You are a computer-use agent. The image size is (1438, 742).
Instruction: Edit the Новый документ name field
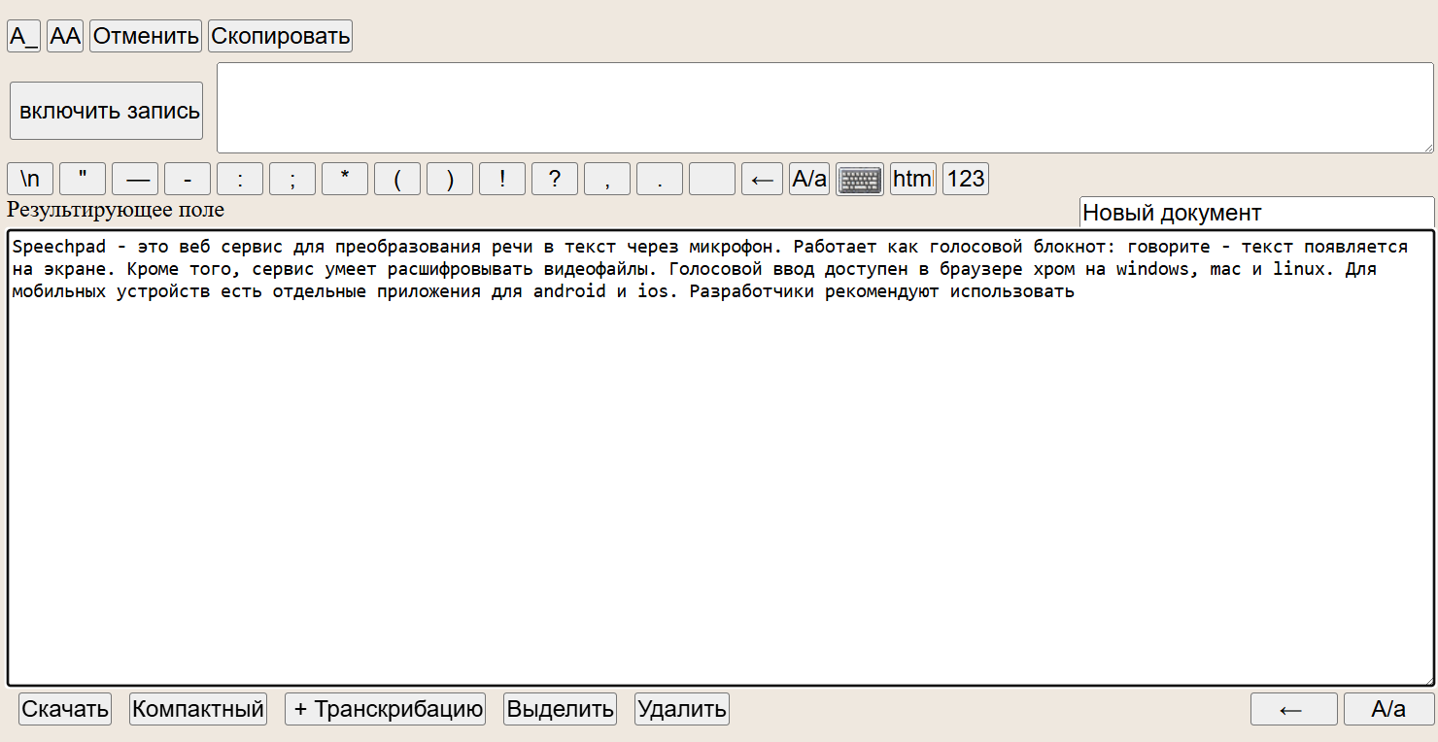(x=1256, y=213)
